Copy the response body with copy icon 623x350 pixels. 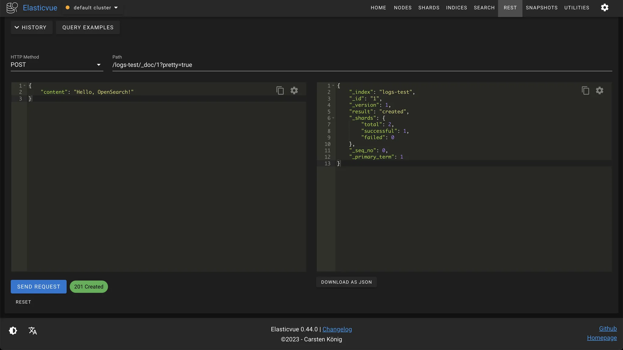tap(585, 90)
